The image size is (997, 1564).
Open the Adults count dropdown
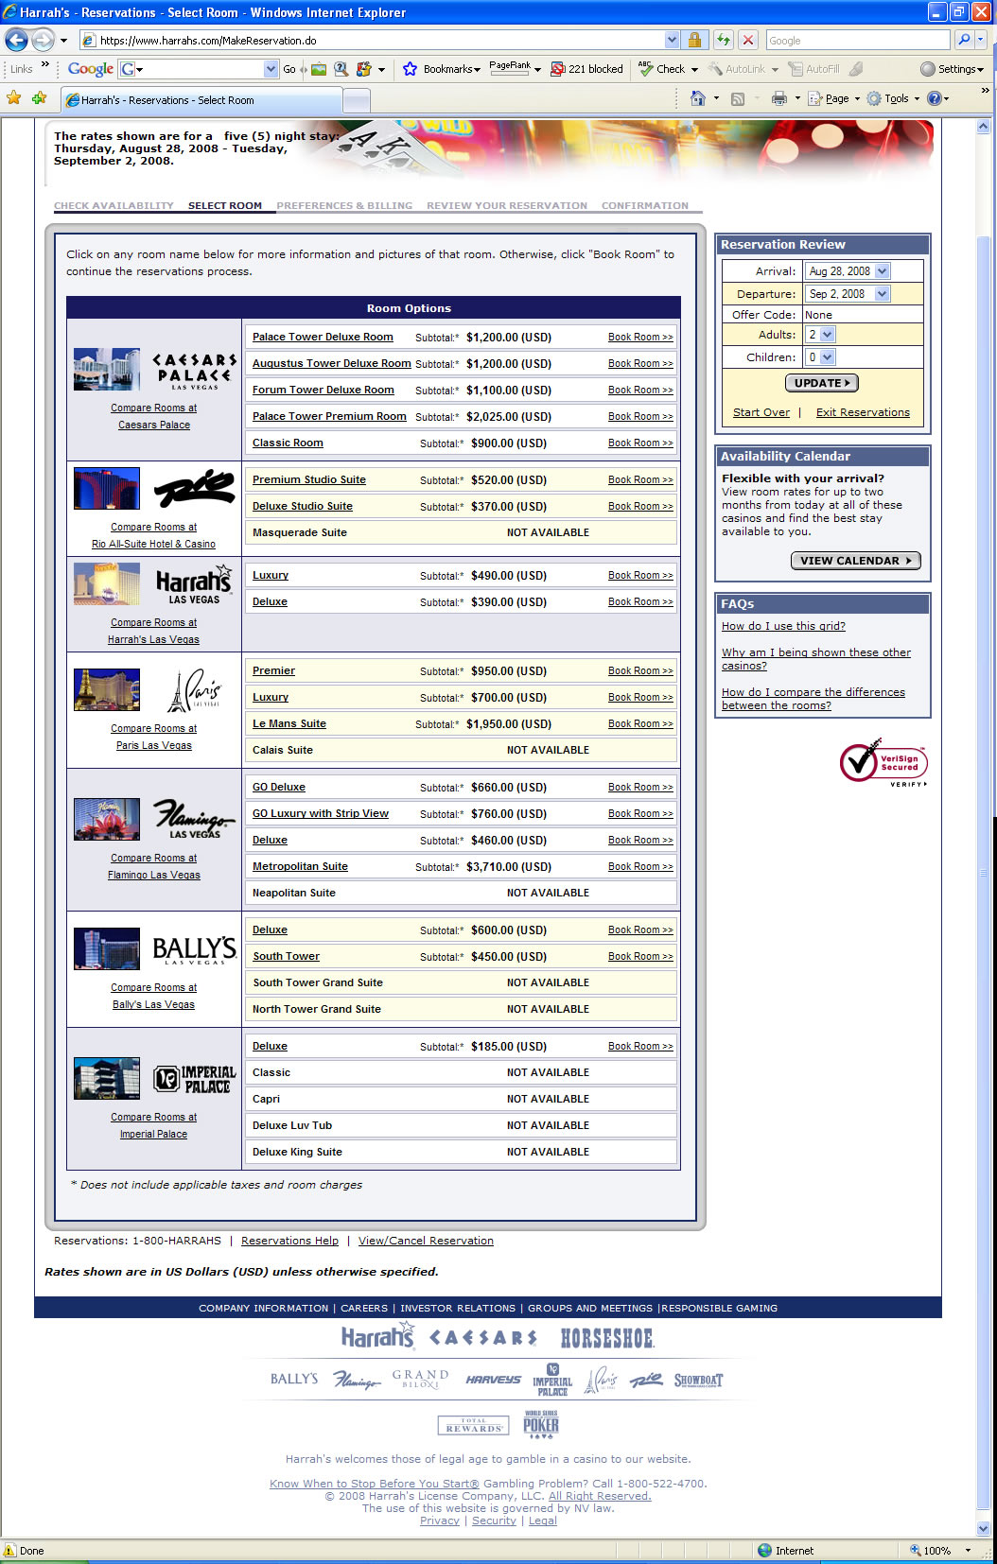(828, 335)
